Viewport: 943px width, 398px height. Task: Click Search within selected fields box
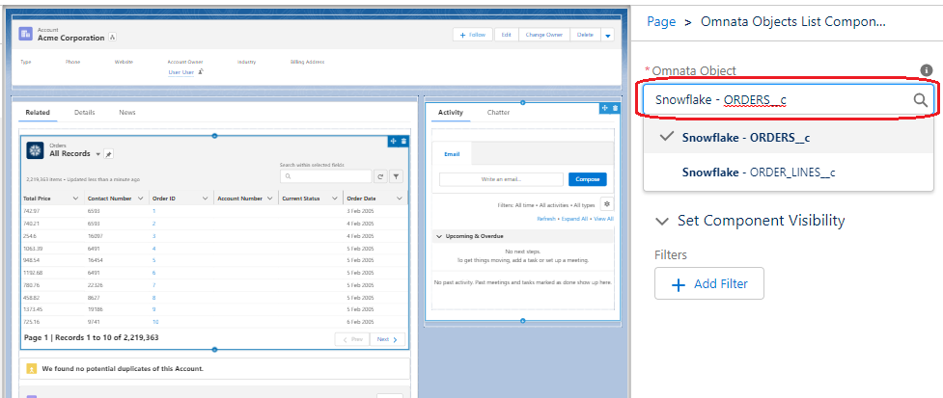click(x=326, y=176)
